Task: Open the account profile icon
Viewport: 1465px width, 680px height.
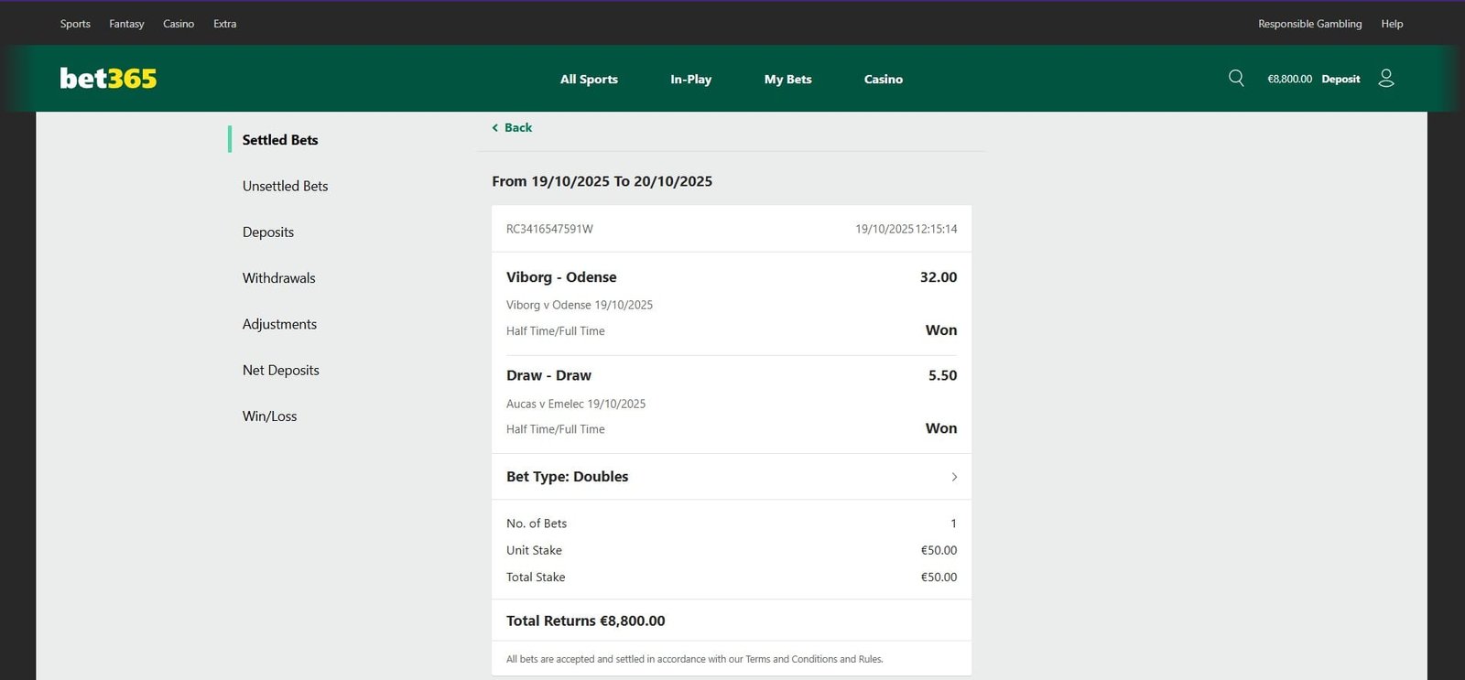Action: [x=1386, y=79]
